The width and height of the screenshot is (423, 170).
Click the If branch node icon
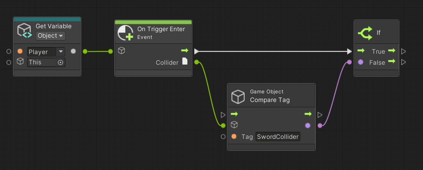pyautogui.click(x=365, y=33)
